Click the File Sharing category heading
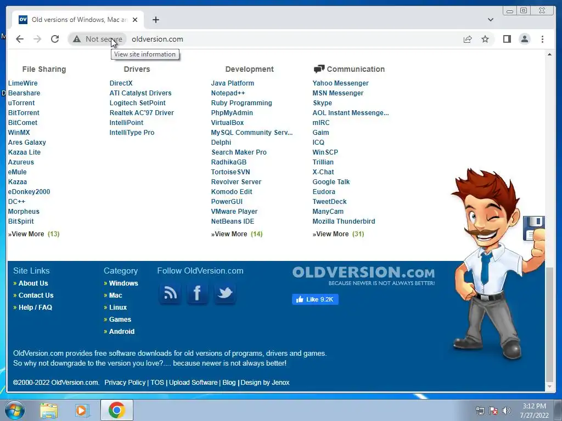This screenshot has width=562, height=421. coord(44,69)
